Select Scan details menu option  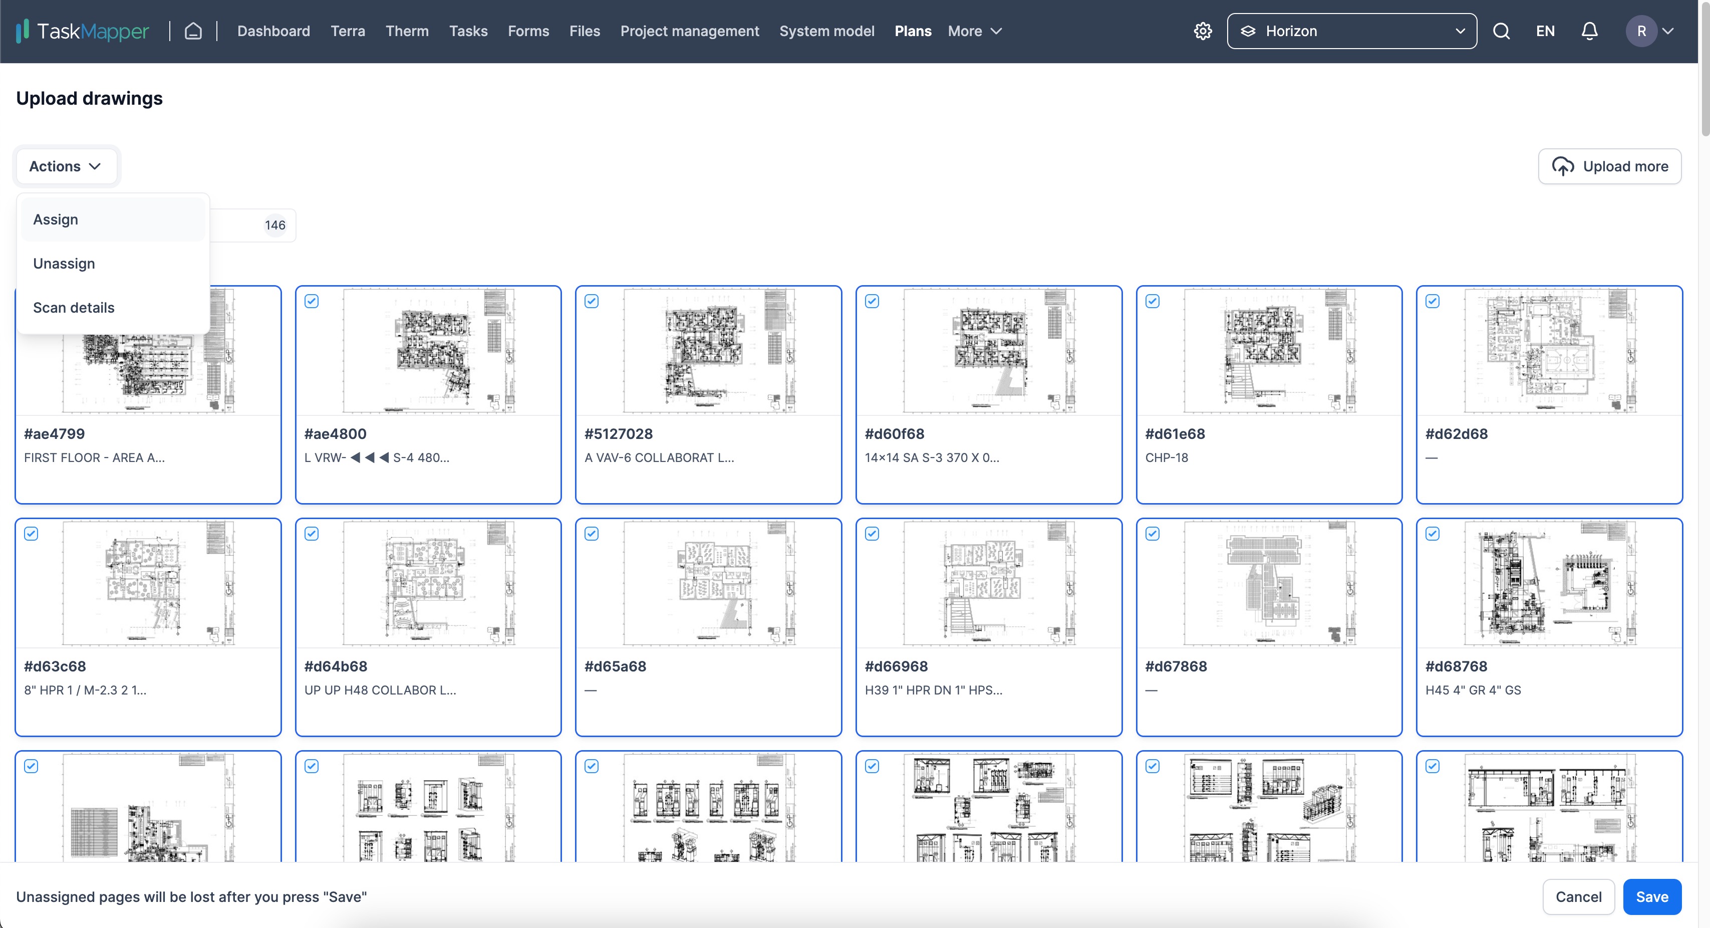click(x=113, y=308)
